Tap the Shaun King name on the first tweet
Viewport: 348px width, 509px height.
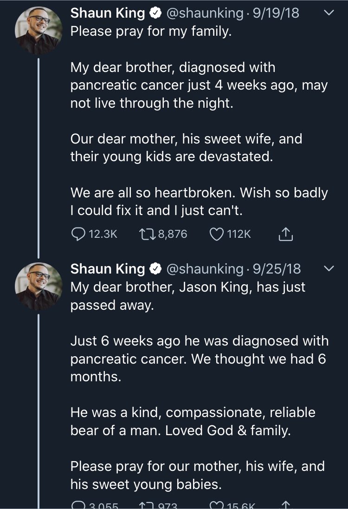click(107, 14)
